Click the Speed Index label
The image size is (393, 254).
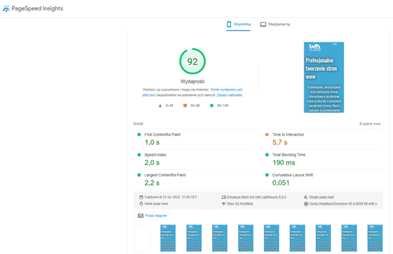click(155, 155)
